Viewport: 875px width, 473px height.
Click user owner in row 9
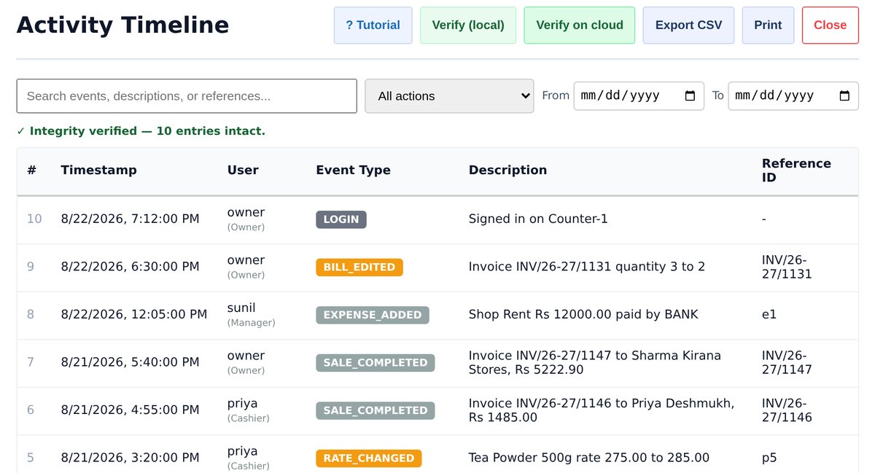(246, 267)
